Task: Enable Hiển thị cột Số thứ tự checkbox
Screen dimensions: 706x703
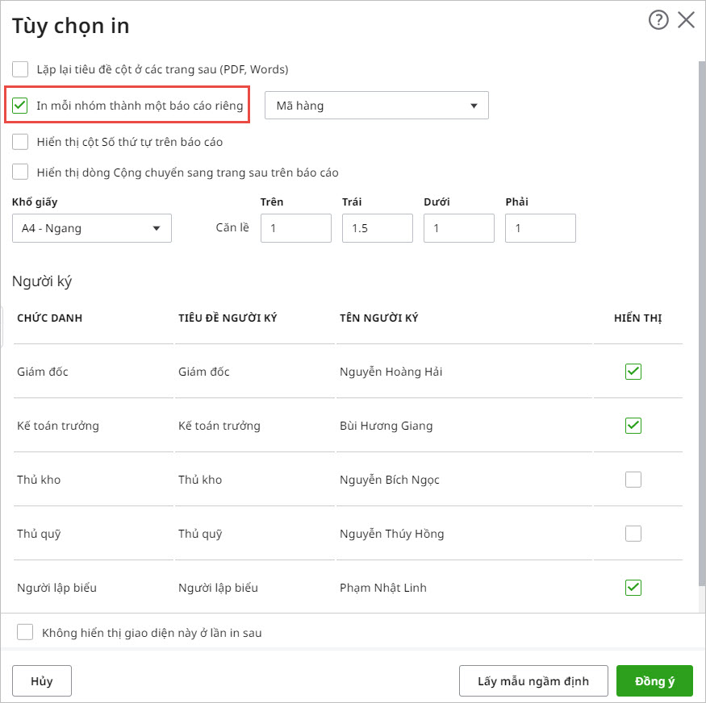Action: 21,142
